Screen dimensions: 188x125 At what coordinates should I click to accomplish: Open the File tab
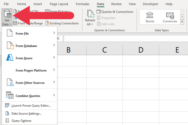pos(6,4)
